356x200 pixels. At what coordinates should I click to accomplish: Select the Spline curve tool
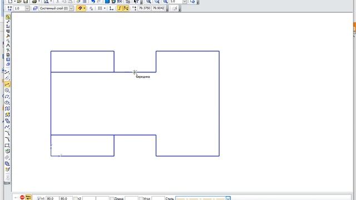click(7, 127)
